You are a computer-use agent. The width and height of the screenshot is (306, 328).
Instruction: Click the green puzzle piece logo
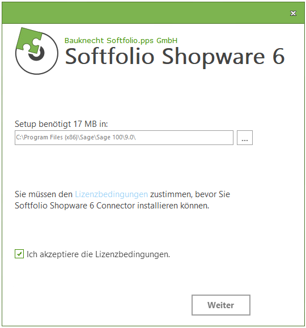coord(29,40)
